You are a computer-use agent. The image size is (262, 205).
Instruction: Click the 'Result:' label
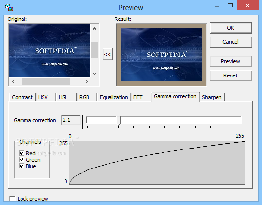pos(123,19)
